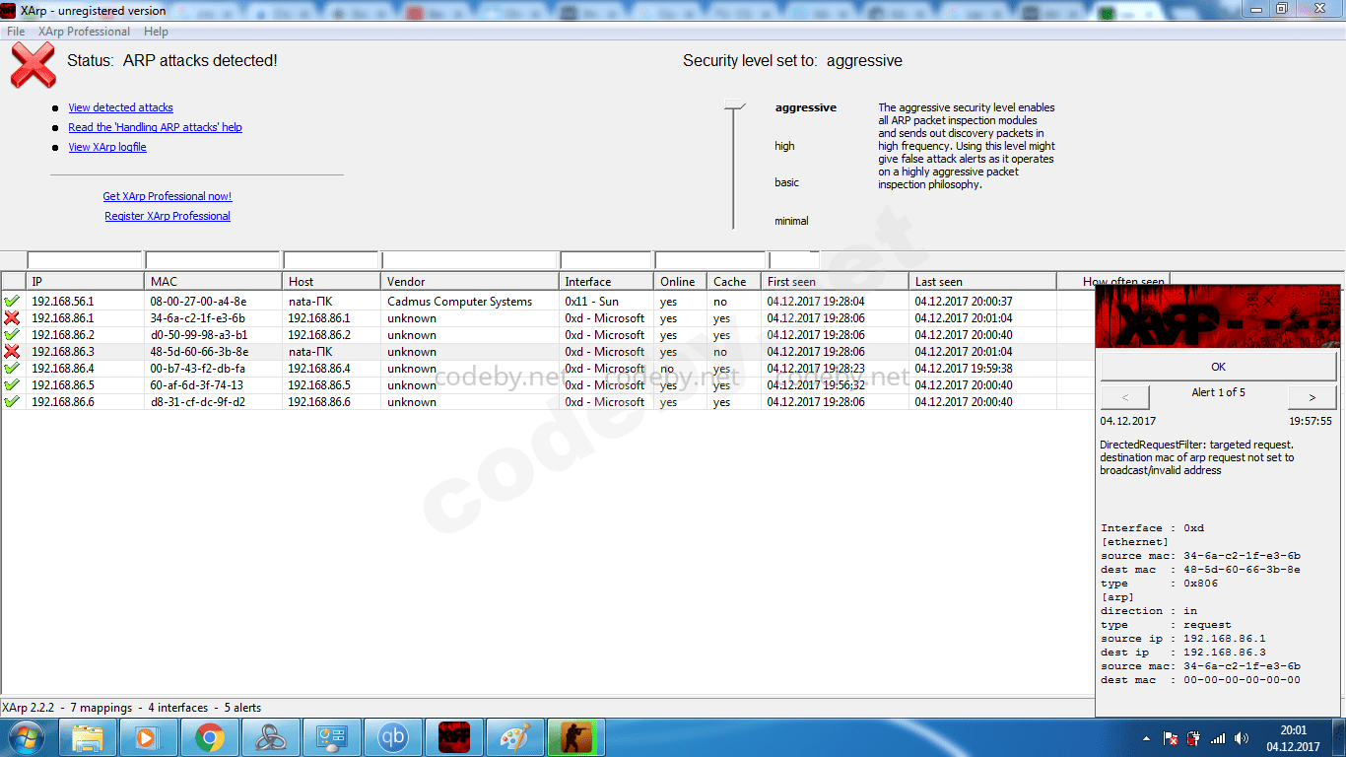Click the Online column filter field
The image size is (1346, 757).
coord(709,260)
